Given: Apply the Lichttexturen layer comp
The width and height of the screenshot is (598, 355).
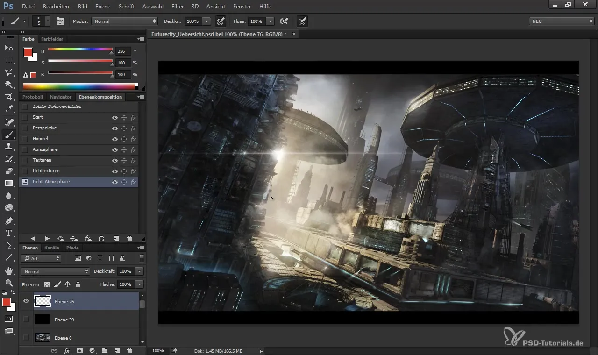Looking at the screenshot, I should pos(25,171).
